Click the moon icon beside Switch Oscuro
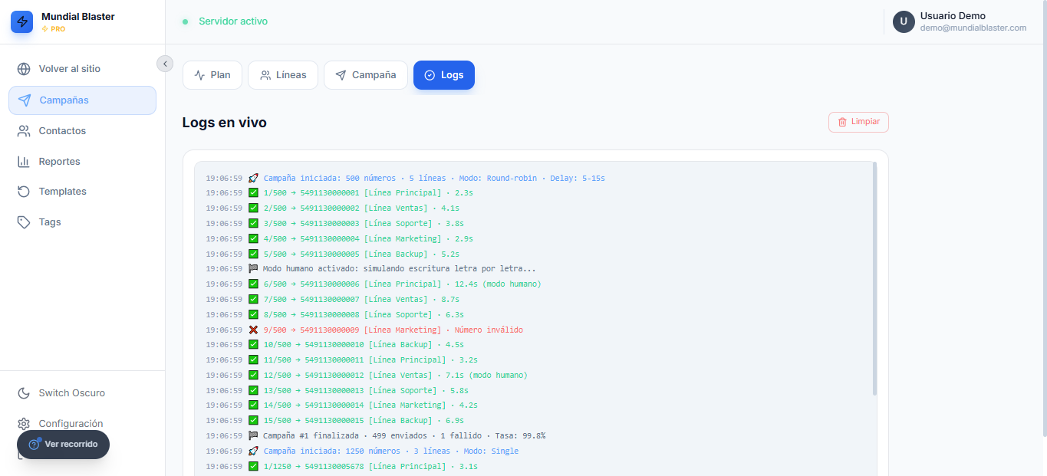This screenshot has height=476, width=1047. (x=24, y=393)
